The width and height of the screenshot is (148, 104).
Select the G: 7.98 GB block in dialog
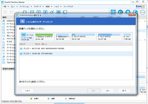point(127,37)
